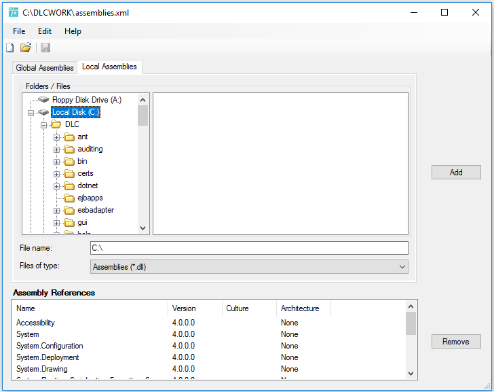This screenshot has width=494, height=392.
Task: Click the Add button
Action: (456, 172)
